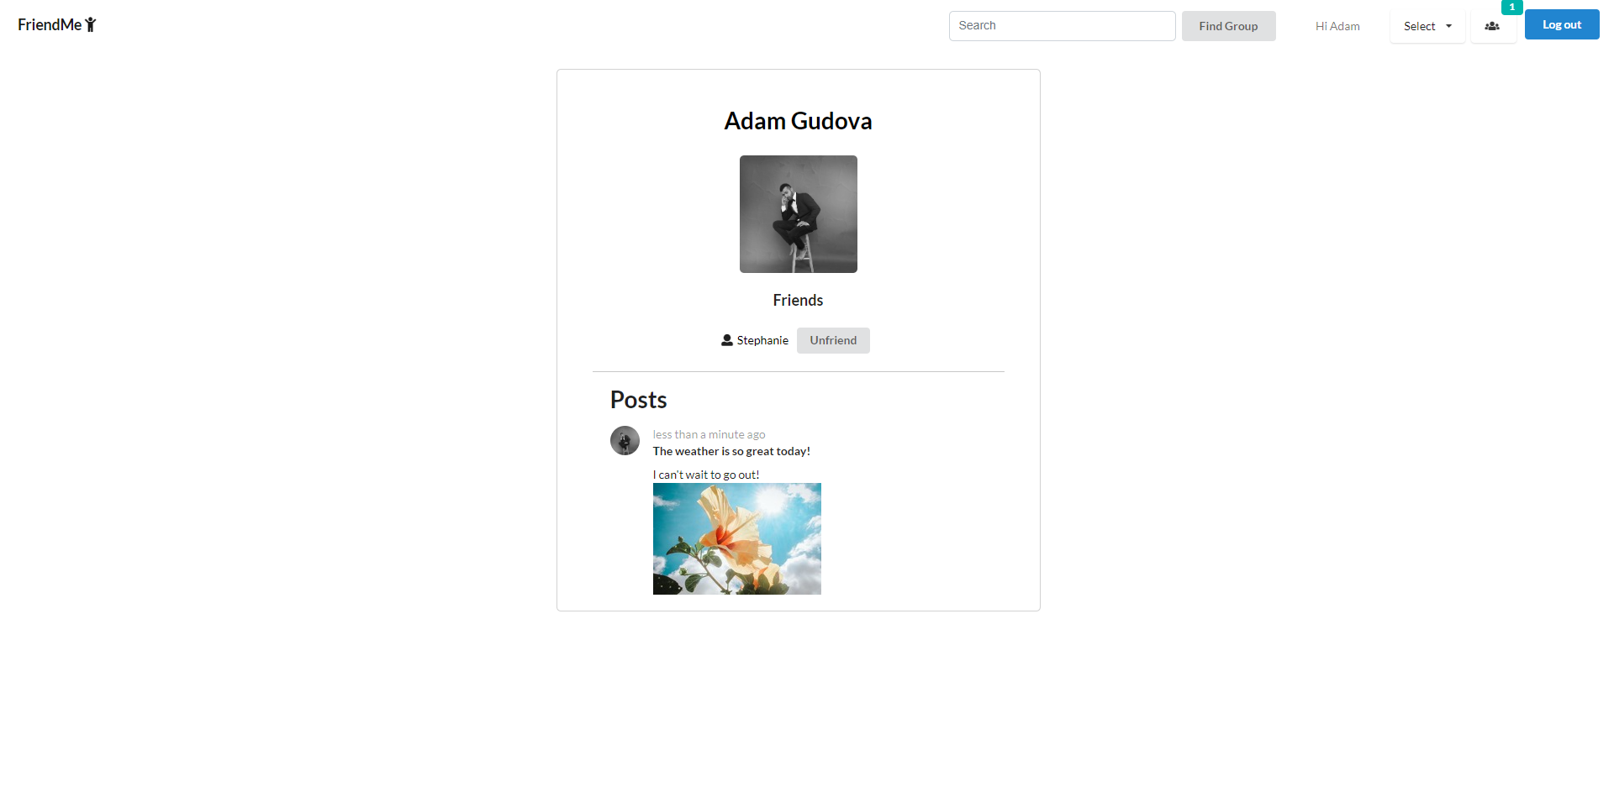Click the caret arrow on the Select menu
This screenshot has height=787, width=1614.
pyautogui.click(x=1448, y=26)
